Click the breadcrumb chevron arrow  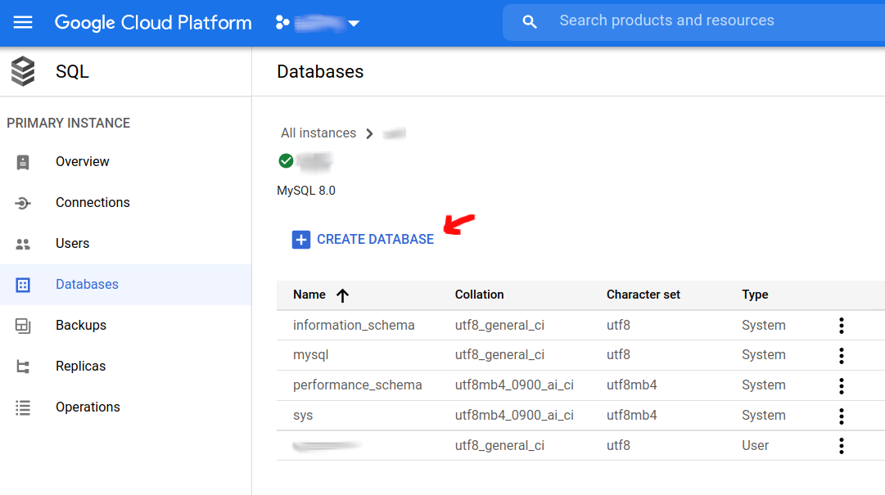pyautogui.click(x=369, y=133)
